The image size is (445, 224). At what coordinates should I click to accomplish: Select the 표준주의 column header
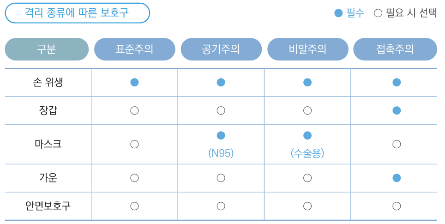pyautogui.click(x=134, y=49)
